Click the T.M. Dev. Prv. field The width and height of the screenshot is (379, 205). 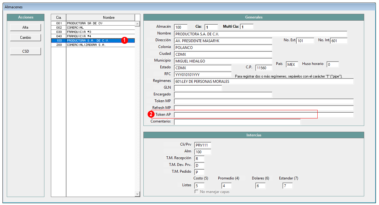(200, 166)
